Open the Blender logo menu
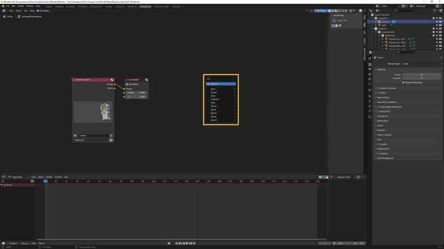The image size is (444, 249). (x=3, y=6)
